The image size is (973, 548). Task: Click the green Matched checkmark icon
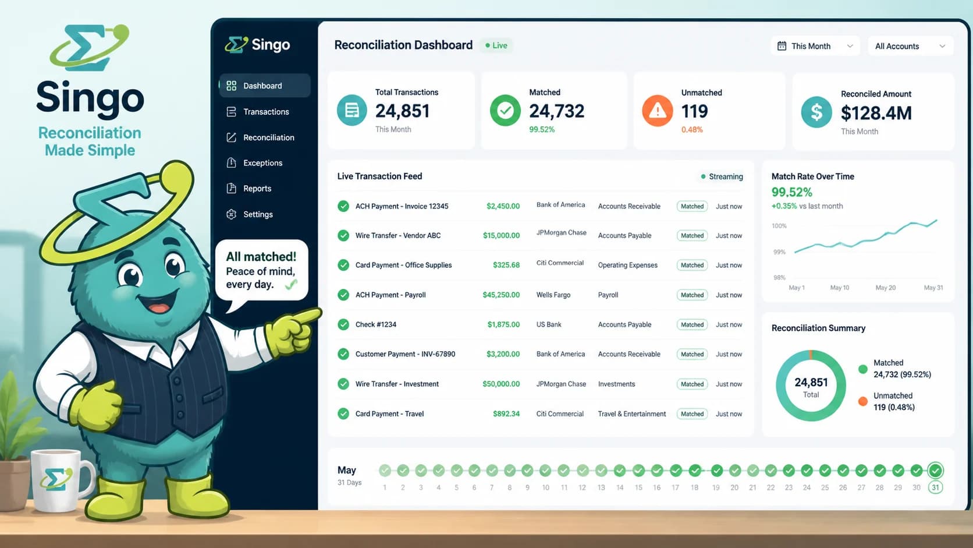505,110
